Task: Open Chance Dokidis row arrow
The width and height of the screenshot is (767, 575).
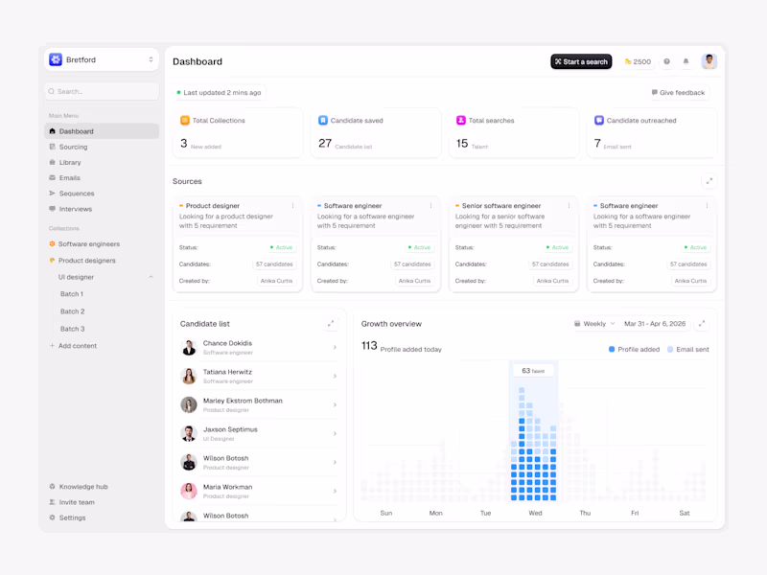Action: coord(335,347)
